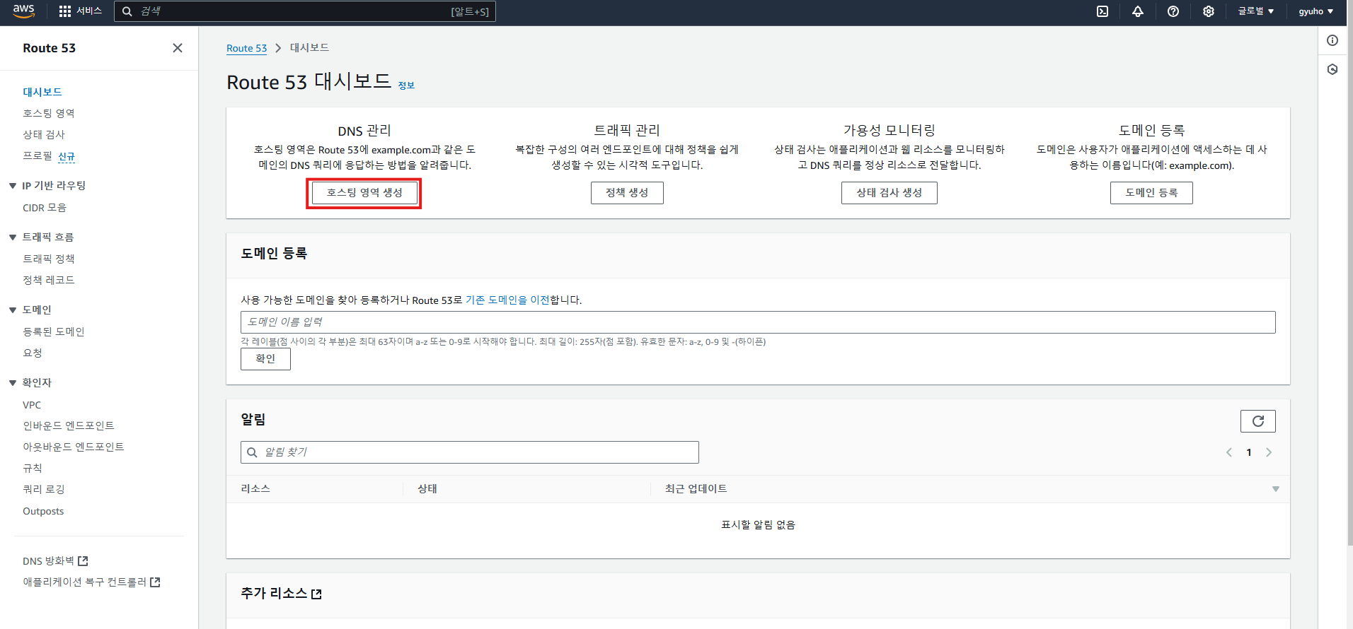
Task: Open 인바운드 엔드포인트 in the sidebar
Action: click(x=69, y=425)
